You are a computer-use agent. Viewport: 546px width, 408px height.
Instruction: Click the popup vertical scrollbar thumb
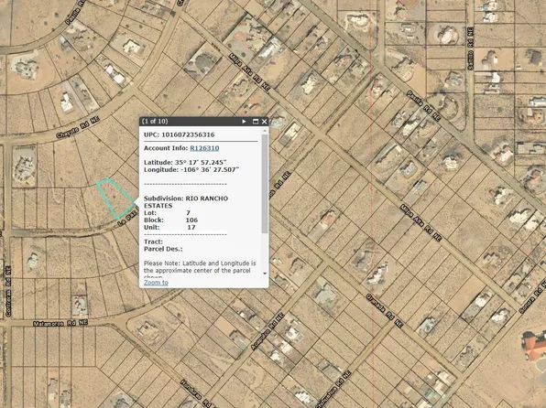coord(265,184)
